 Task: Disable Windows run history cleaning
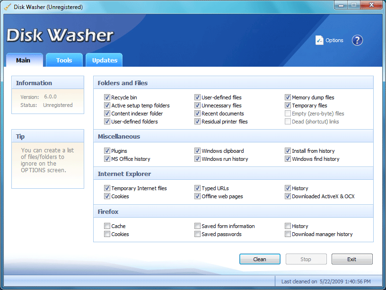pyautogui.click(x=197, y=159)
